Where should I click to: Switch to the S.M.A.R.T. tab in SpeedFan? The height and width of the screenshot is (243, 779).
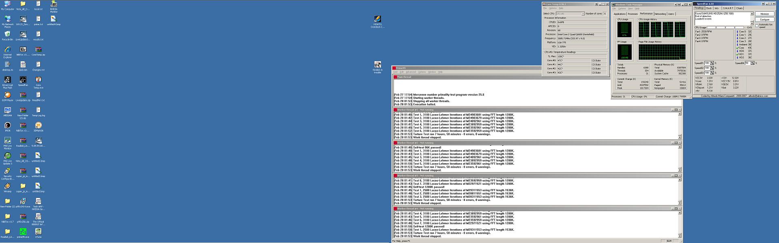728,8
